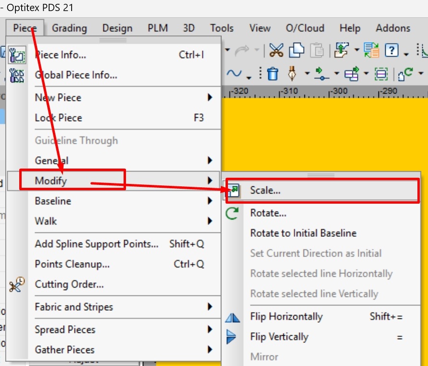Click the scissors Cut icon in toolbar
Viewport: 428px width, 366px height.
(276, 49)
